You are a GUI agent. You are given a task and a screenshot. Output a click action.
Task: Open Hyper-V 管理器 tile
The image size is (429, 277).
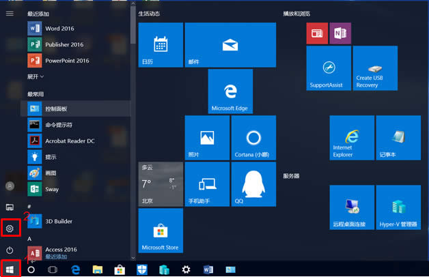[398, 207]
